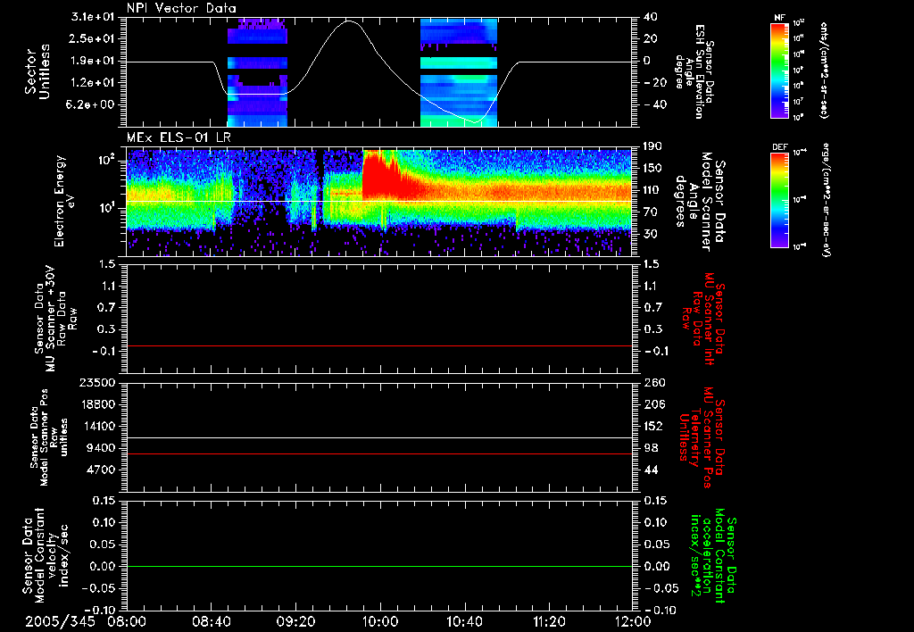The image size is (914, 632).
Task: Click the 152 telemetry tick label
Action: [x=652, y=426]
